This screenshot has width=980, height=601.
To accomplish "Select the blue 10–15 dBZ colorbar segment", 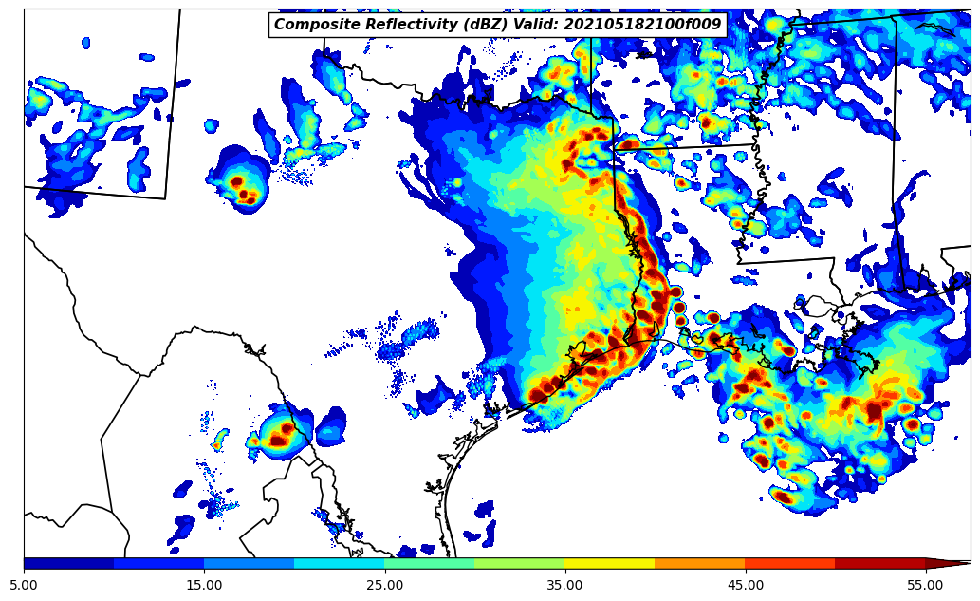I will coord(158,563).
